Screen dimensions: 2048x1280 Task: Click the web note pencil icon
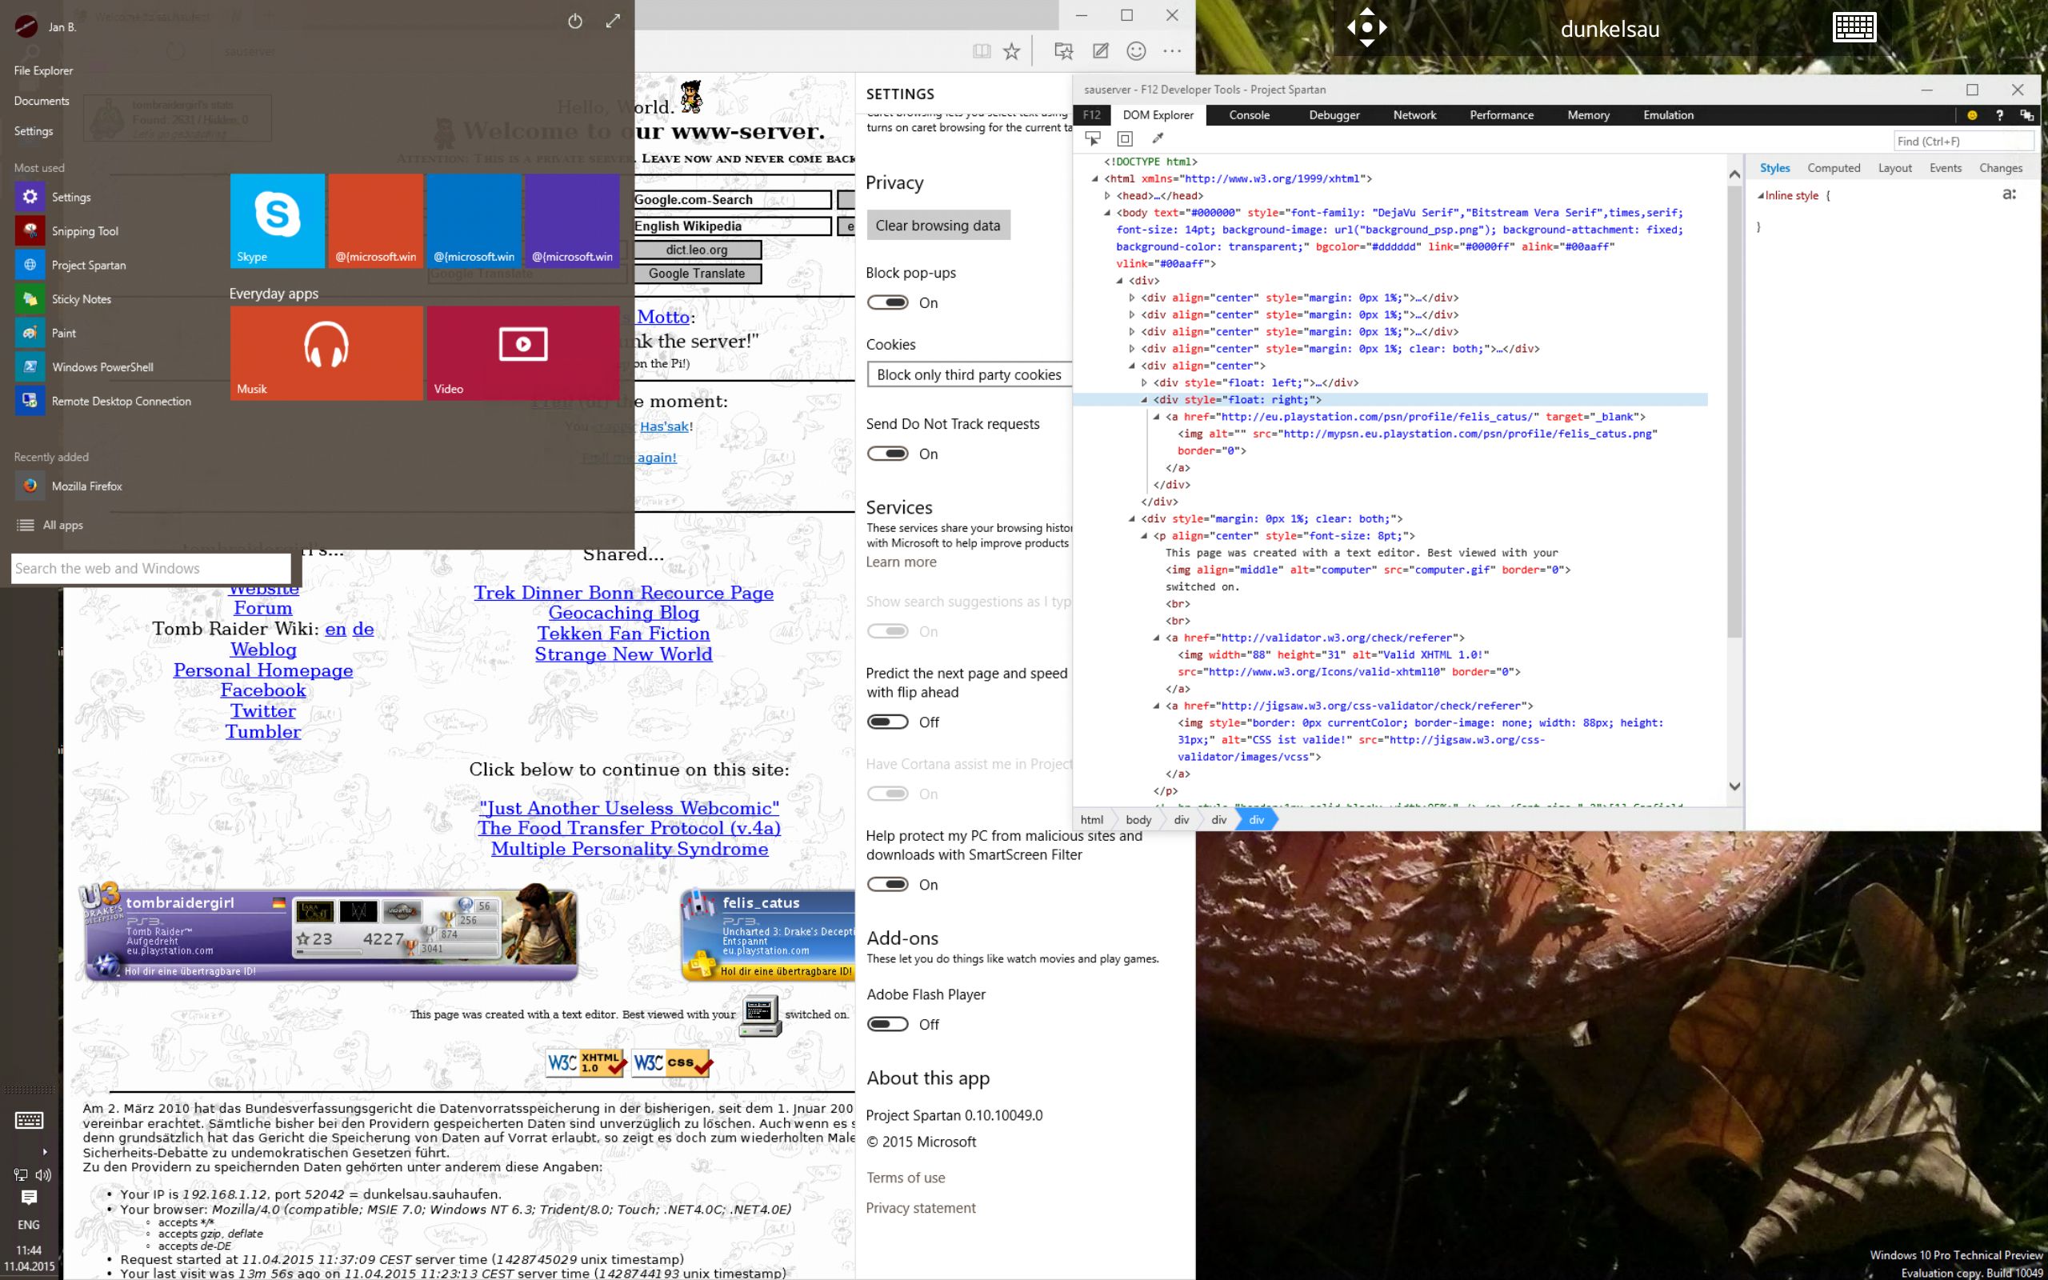1100,52
